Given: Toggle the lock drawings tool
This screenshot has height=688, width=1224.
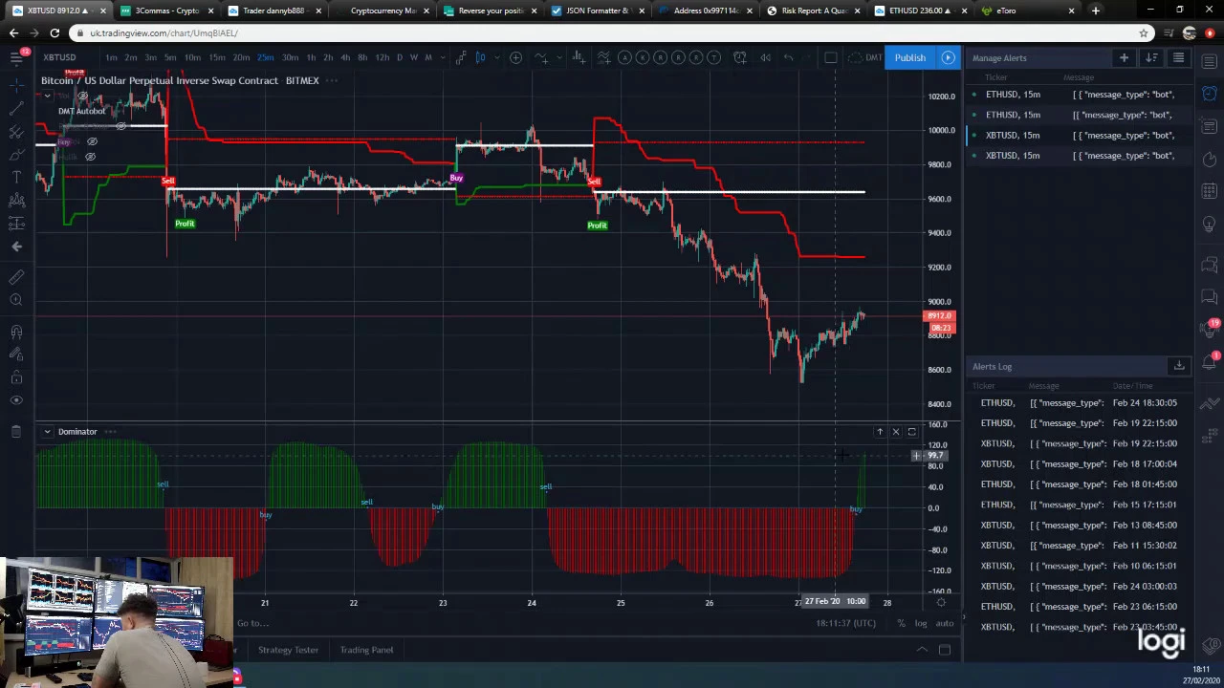Looking at the screenshot, I should 16,377.
